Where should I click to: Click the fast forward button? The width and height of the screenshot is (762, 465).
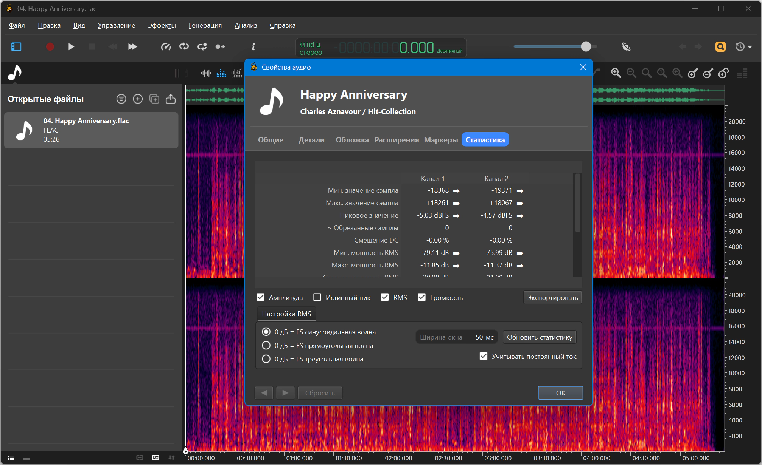(132, 47)
